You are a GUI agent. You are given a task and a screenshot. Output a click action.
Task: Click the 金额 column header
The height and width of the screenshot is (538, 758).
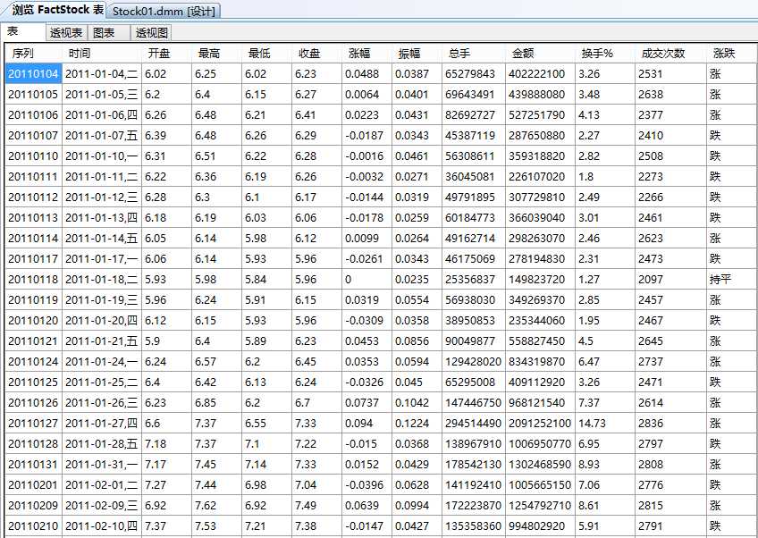pos(540,53)
